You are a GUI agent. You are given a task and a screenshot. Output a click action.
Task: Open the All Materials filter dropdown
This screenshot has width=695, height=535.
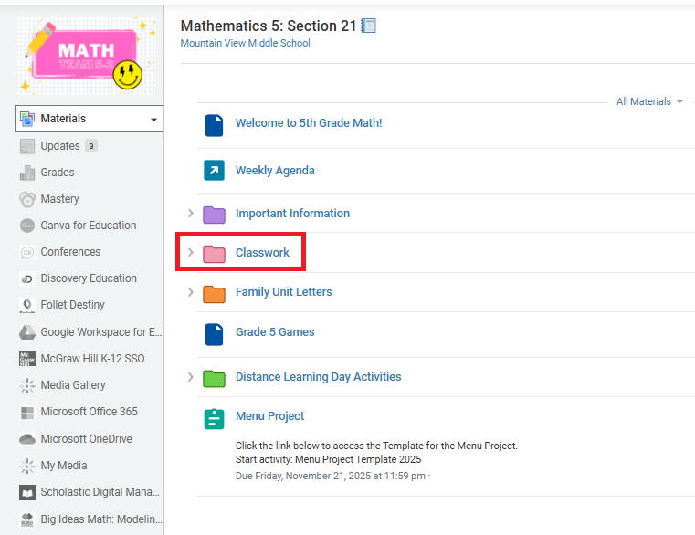click(x=649, y=101)
